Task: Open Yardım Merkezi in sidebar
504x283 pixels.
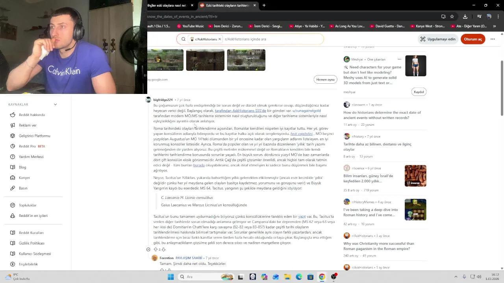Action: [31, 157]
